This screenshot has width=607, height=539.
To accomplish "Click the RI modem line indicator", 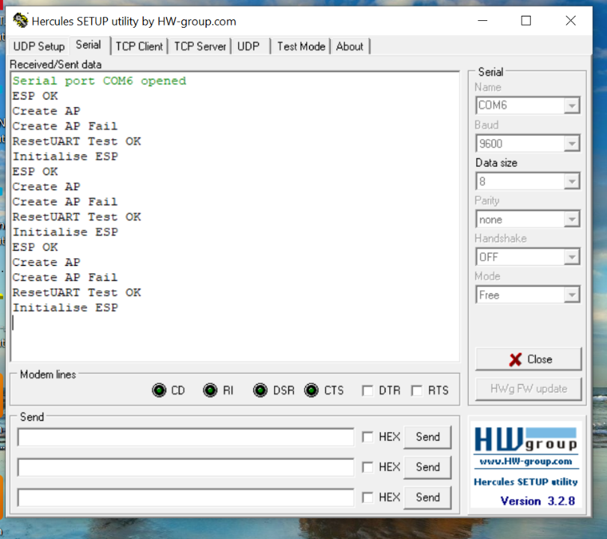I will [x=210, y=390].
